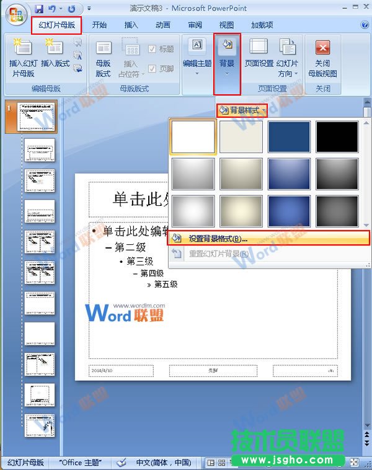Select the last layout thumbnail in the pane
The height and width of the screenshot is (470, 372).
click(x=40, y=425)
